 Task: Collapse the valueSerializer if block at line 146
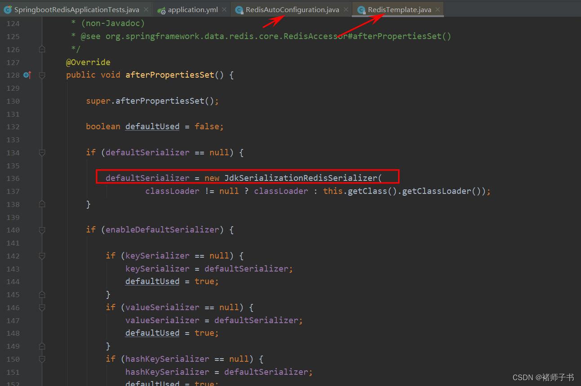pos(42,307)
